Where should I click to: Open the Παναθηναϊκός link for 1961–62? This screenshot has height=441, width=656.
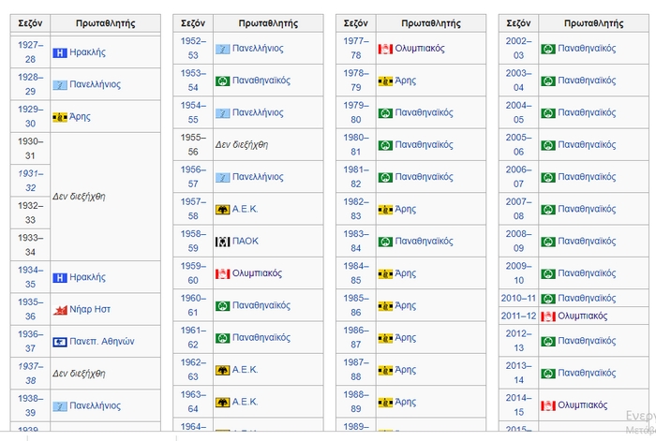pos(261,338)
